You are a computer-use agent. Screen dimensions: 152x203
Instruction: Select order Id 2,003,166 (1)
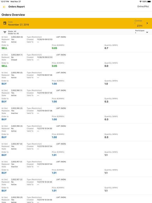coord(17,90)
